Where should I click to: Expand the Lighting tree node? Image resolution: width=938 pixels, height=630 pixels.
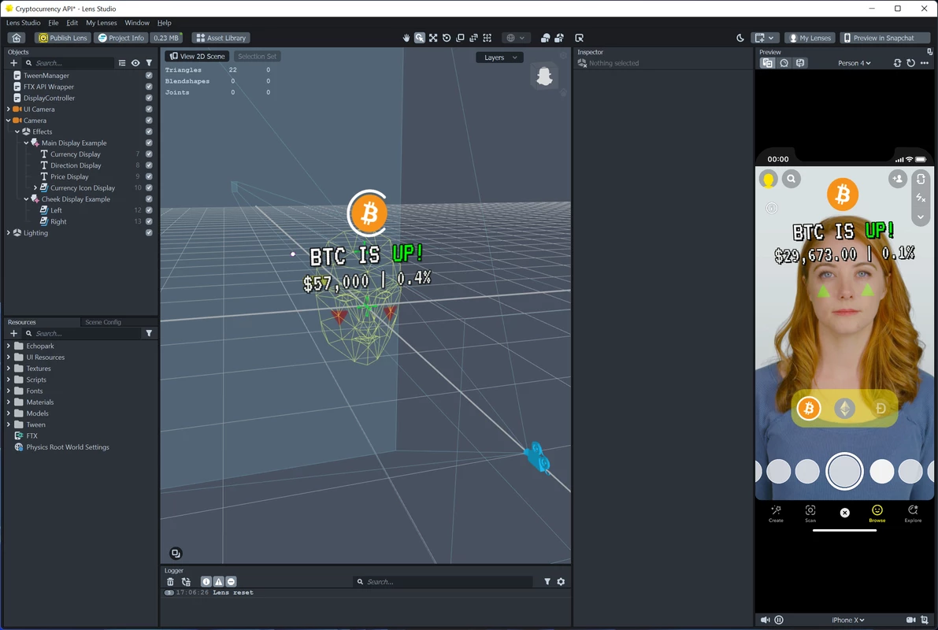pyautogui.click(x=9, y=233)
